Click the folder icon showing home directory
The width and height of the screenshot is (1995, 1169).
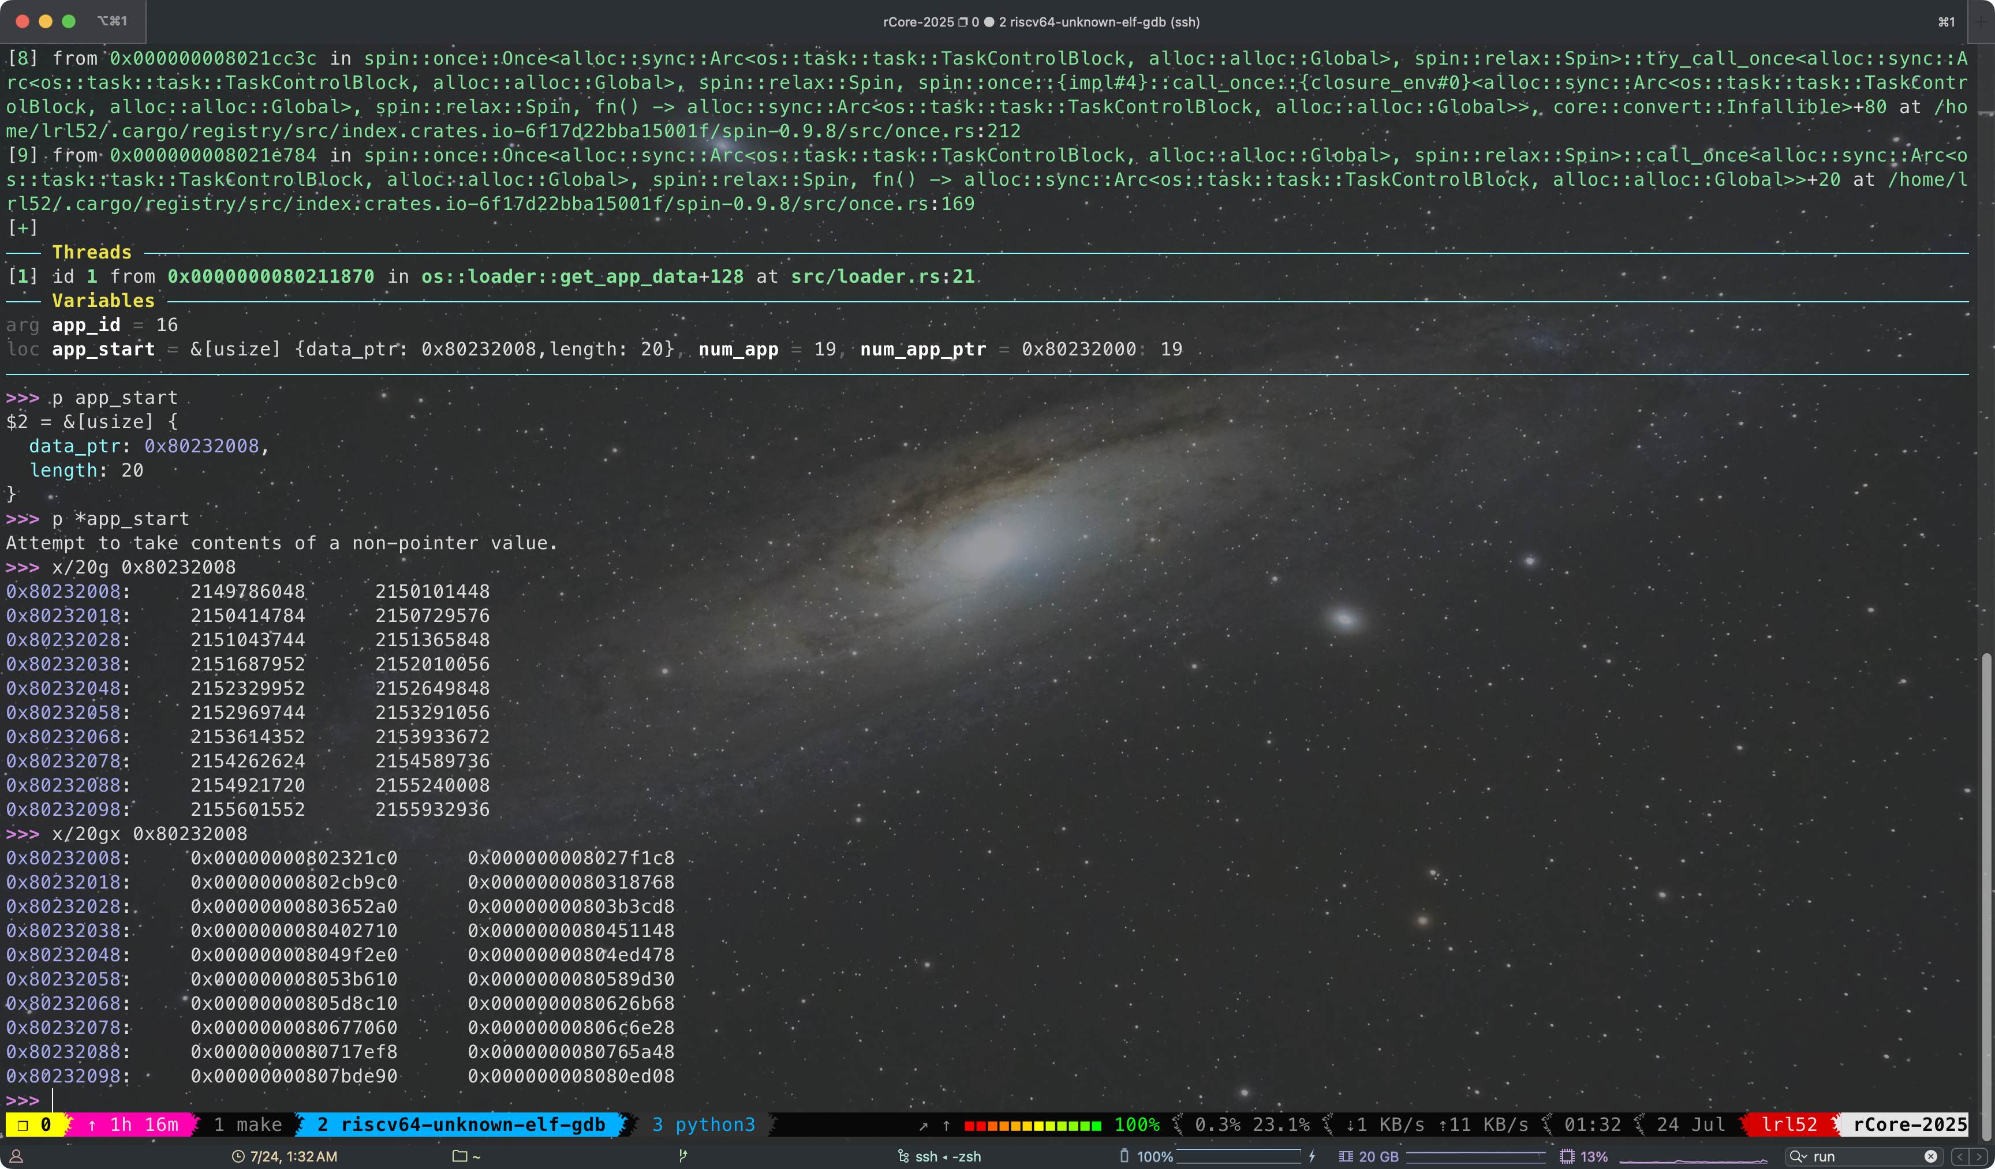pyautogui.click(x=459, y=1156)
